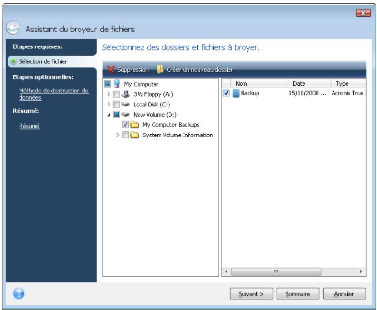The height and width of the screenshot is (310, 377).
Task: Click the Acronis True type cell
Action: pos(348,93)
